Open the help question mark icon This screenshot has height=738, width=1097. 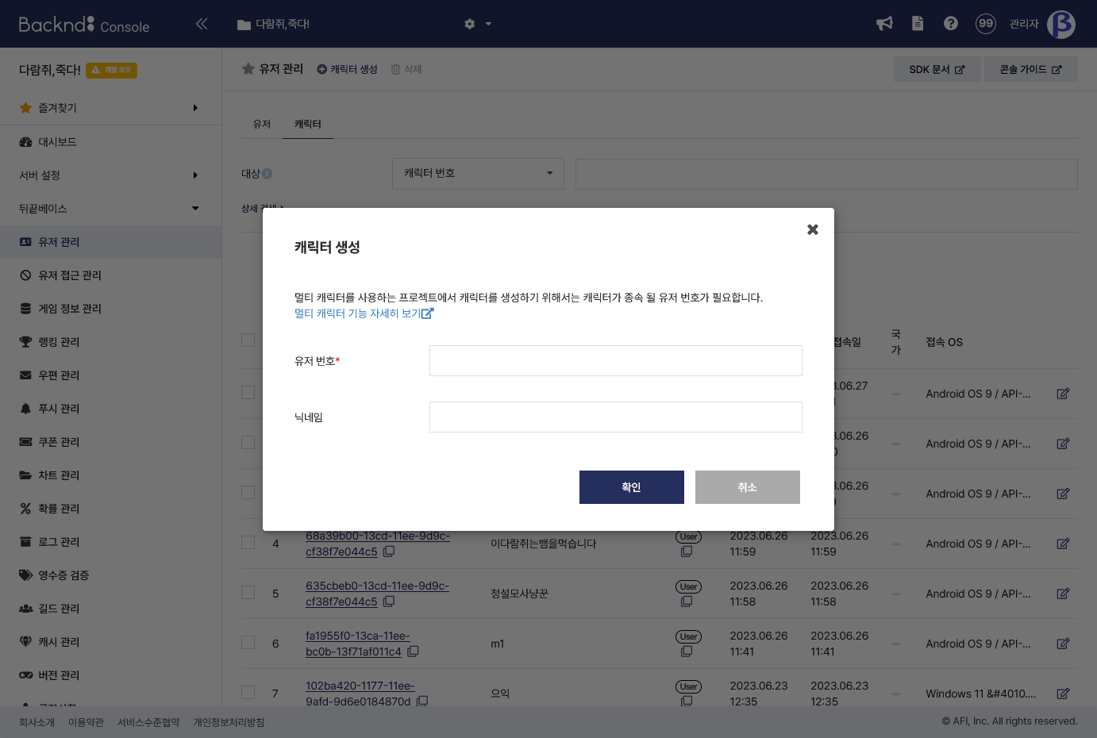click(951, 24)
